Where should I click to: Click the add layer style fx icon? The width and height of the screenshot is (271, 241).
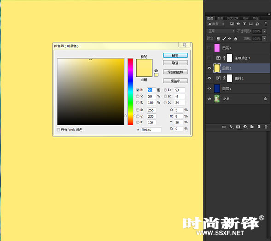[231, 127]
